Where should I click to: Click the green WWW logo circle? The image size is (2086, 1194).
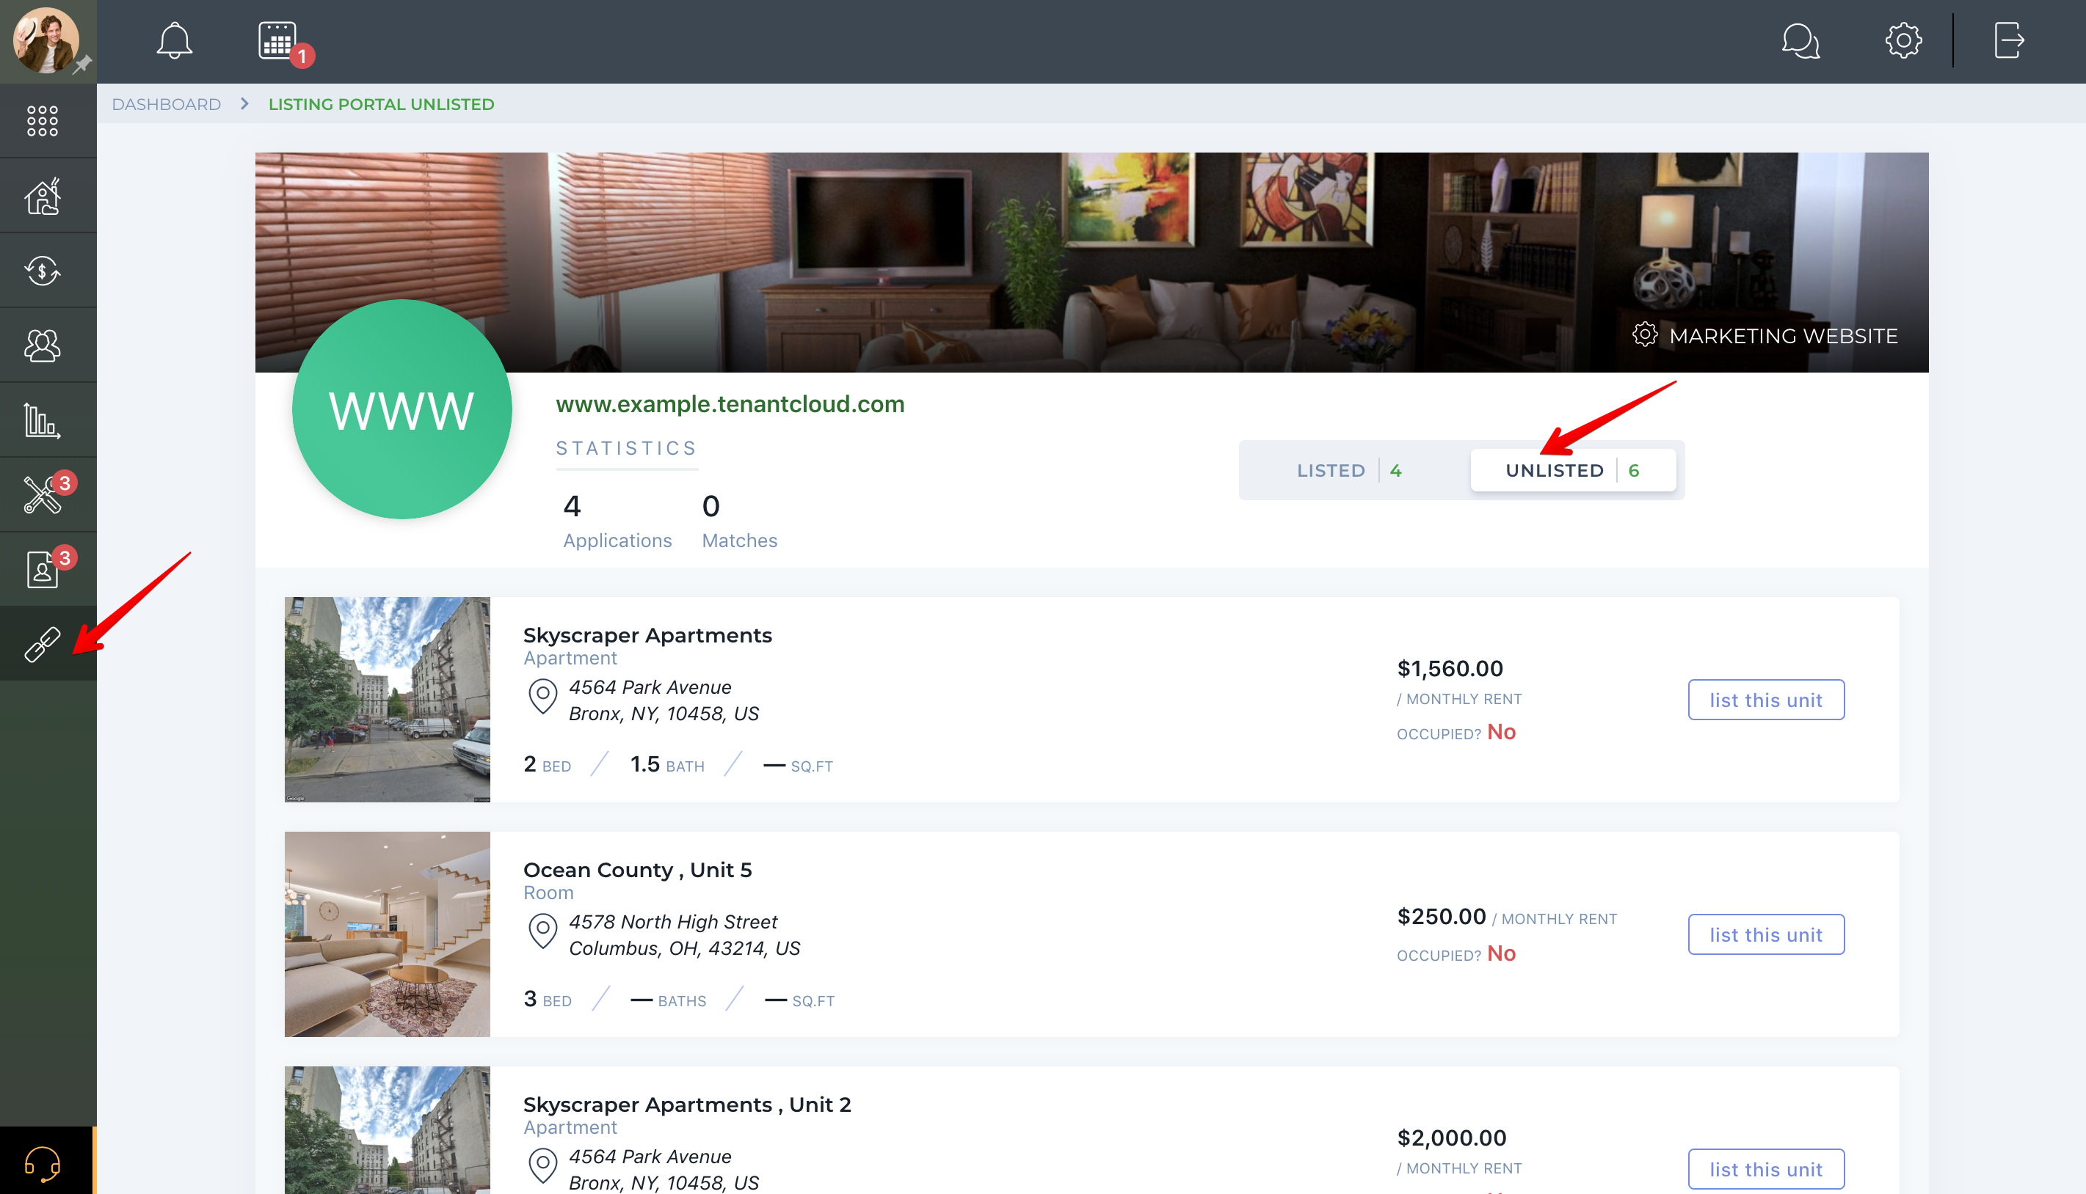(402, 409)
